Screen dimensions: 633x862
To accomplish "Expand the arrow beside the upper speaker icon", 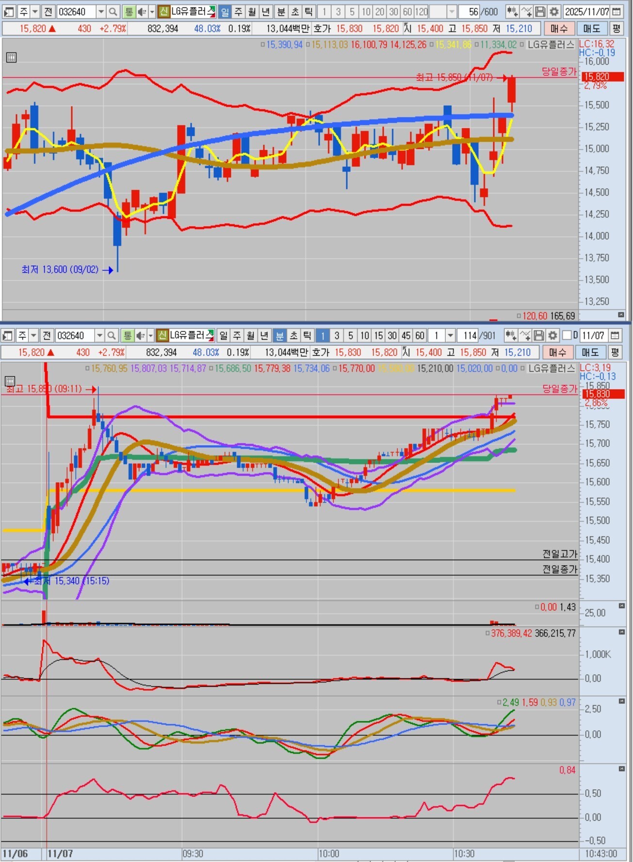I will pos(152,12).
